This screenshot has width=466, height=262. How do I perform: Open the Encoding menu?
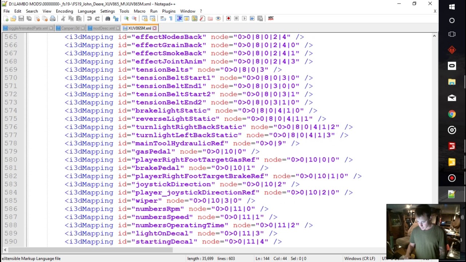64,11
